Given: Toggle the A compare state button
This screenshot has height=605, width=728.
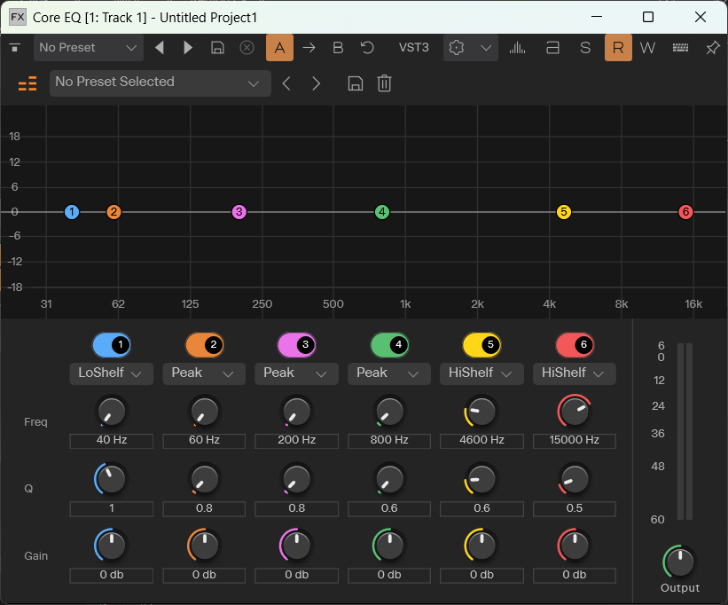Looking at the screenshot, I should pos(279,47).
